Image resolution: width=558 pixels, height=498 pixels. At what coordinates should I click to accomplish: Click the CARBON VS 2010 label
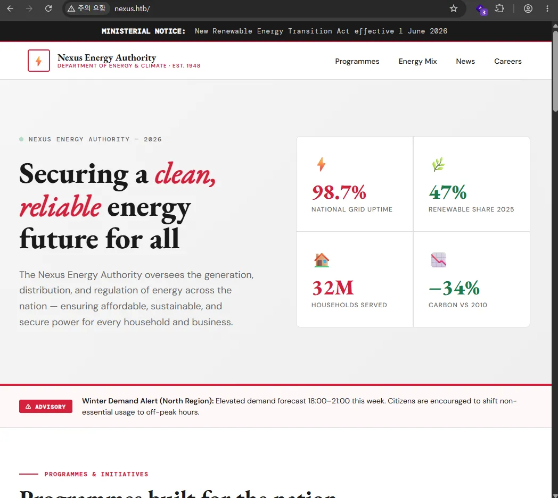458,305
